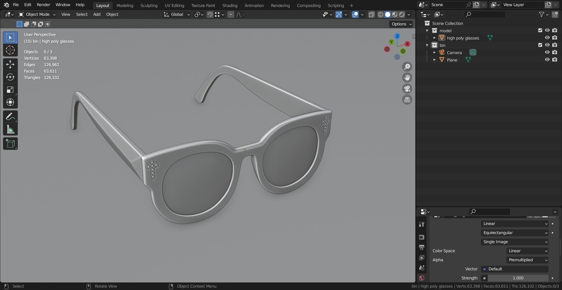This screenshot has height=290, width=562.
Task: Switch to the Scripting workspace tab
Action: 336,5
